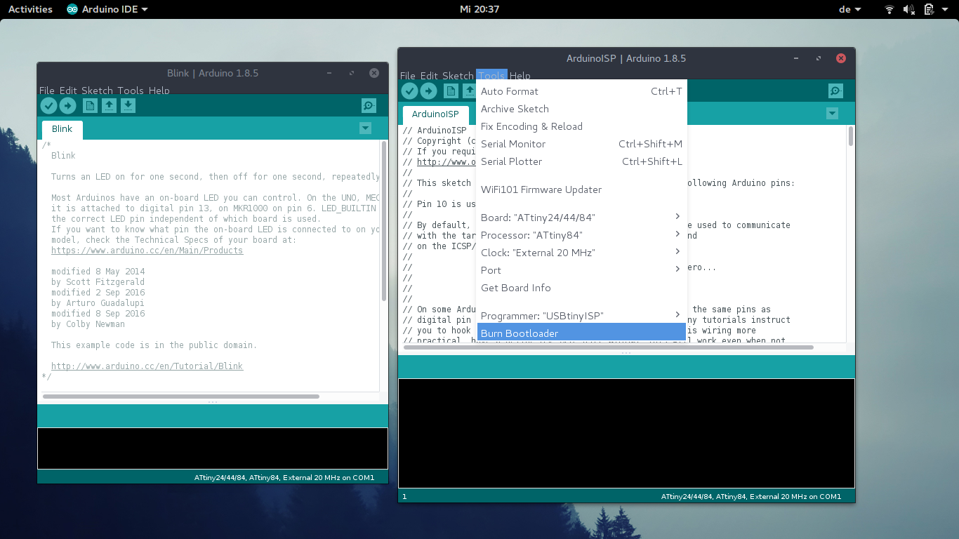Image resolution: width=959 pixels, height=539 pixels.
Task: Expand the Clock "External 20 MHz" submenu
Action: [x=581, y=253]
